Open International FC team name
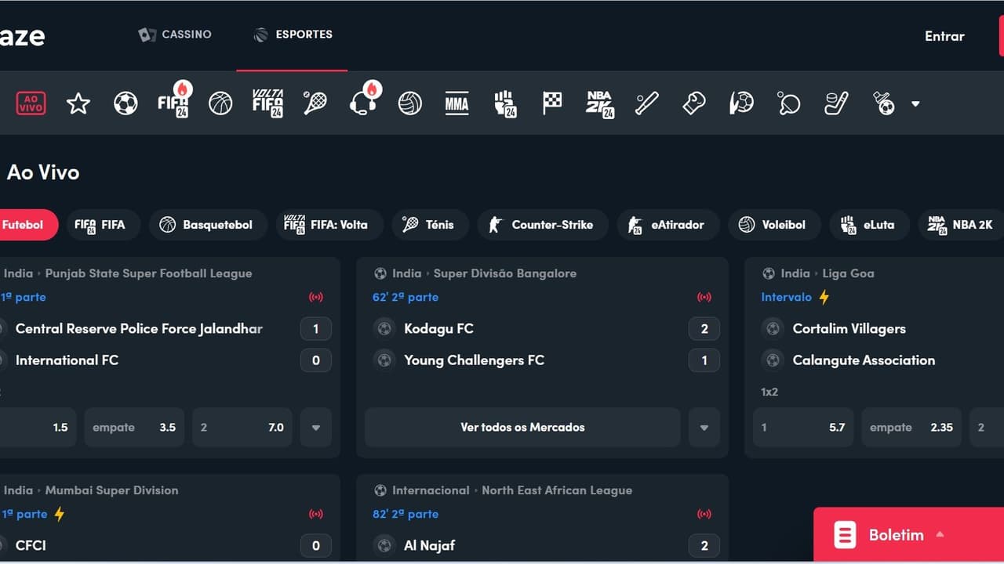The height and width of the screenshot is (564, 1004). coord(67,360)
